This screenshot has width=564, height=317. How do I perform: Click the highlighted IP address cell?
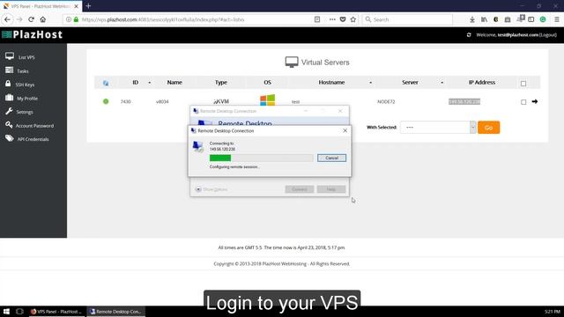(x=464, y=102)
